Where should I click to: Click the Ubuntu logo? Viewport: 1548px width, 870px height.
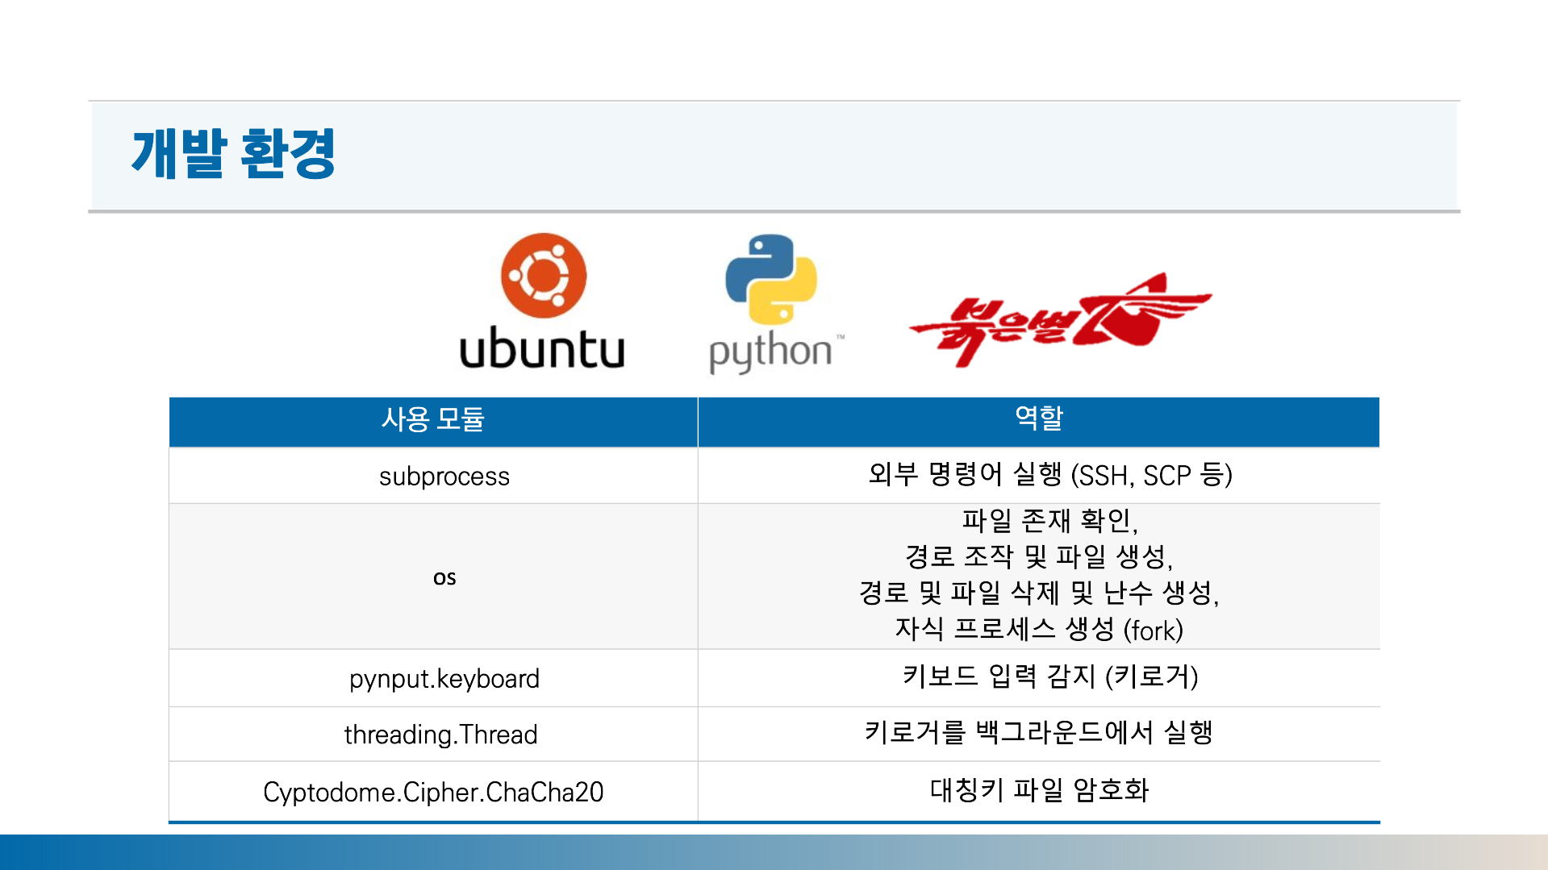pos(542,302)
